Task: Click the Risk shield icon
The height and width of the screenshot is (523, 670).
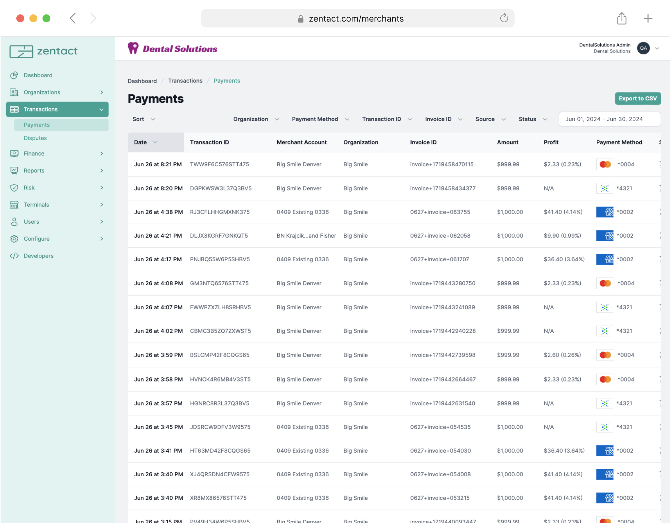Action: 14,188
